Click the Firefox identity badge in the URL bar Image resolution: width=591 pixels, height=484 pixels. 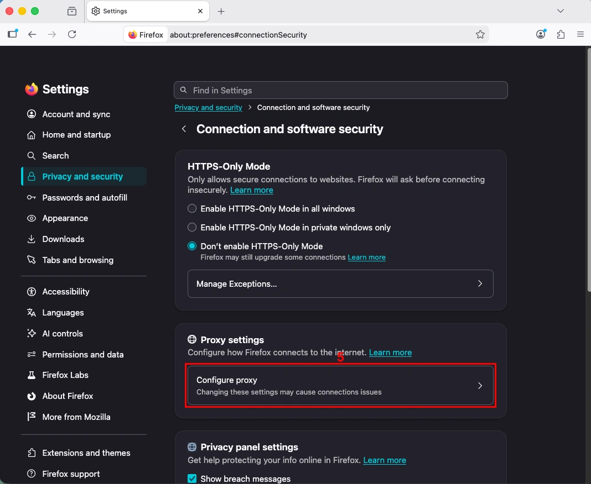click(x=146, y=35)
